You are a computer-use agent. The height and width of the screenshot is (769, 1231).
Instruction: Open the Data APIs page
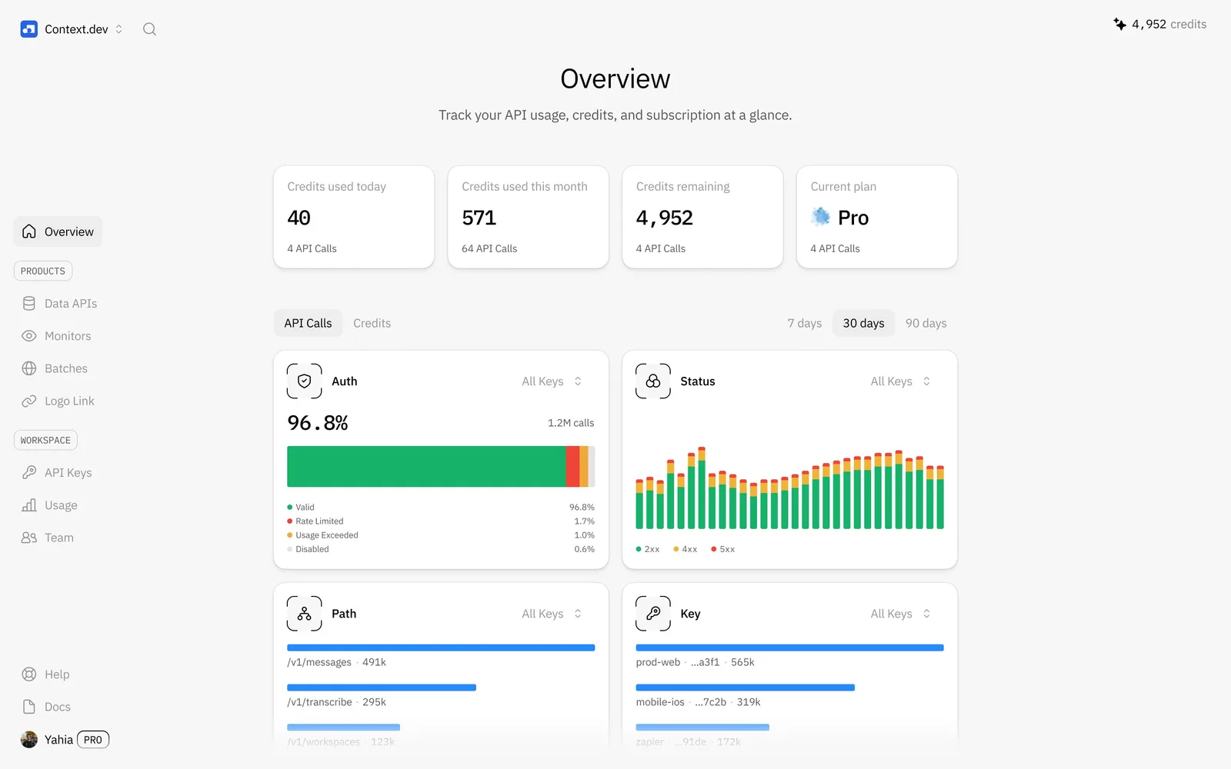60,304
